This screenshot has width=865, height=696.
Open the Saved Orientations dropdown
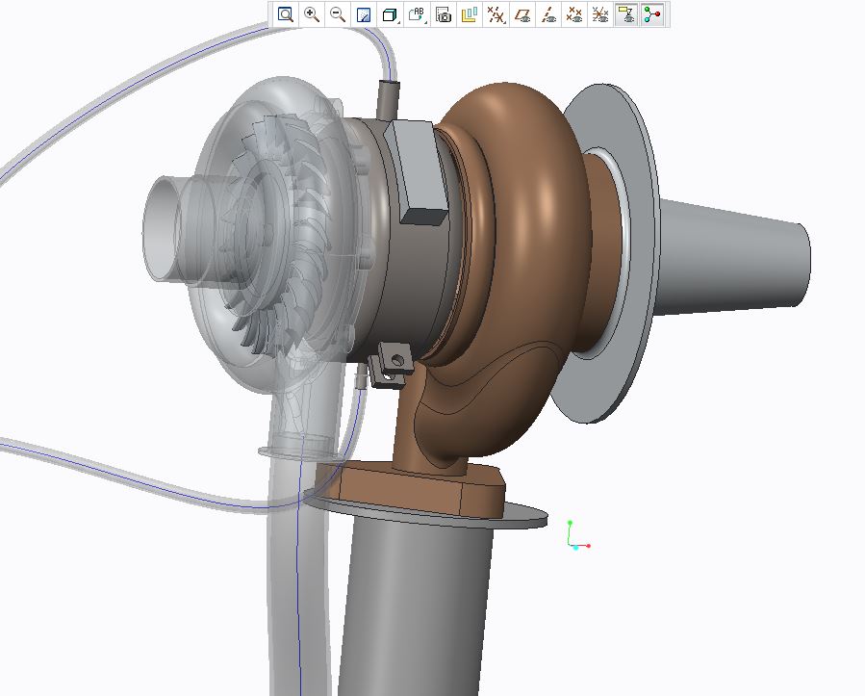pyautogui.click(x=417, y=14)
